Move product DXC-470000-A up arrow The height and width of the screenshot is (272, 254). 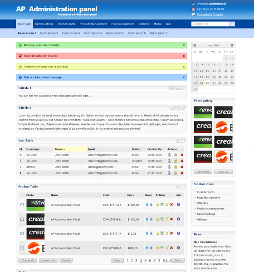click(x=147, y=248)
